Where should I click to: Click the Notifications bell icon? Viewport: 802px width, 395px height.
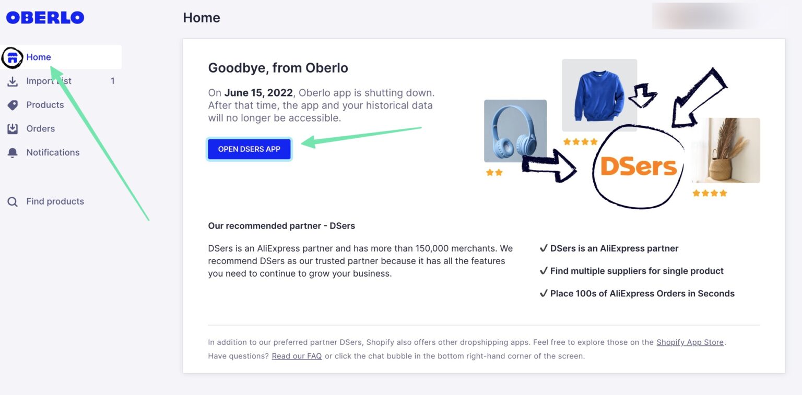tap(13, 152)
